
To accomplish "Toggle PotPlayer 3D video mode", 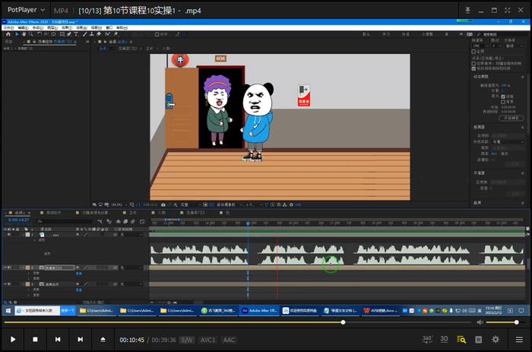I will tap(444, 339).
